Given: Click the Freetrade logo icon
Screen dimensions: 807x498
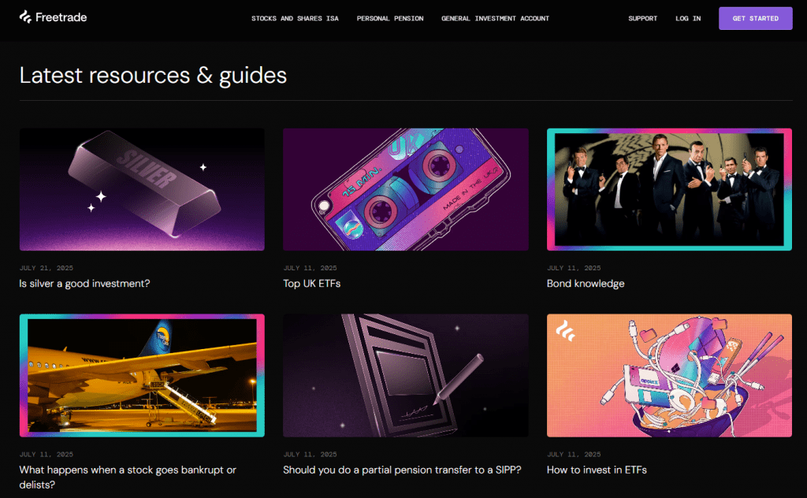Looking at the screenshot, I should 25,17.
